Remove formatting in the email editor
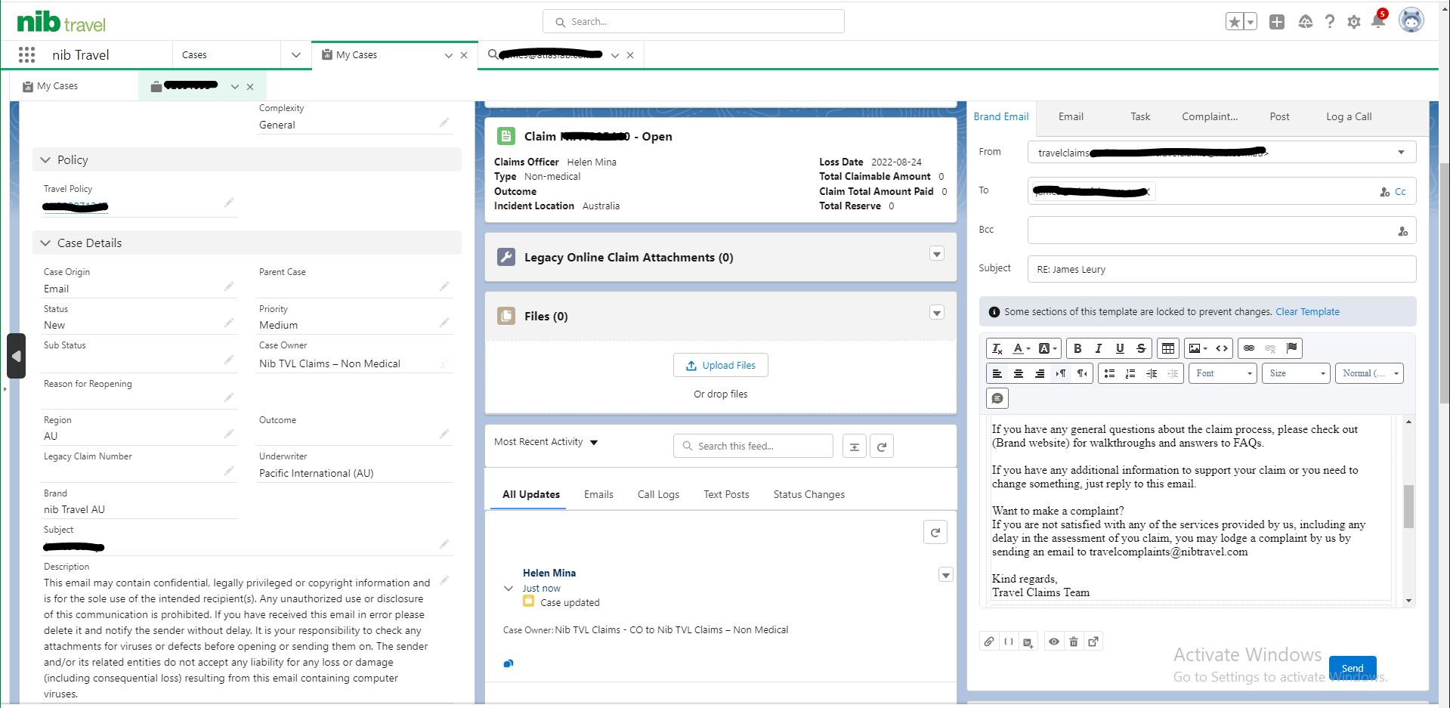This screenshot has height=708, width=1450. coord(997,348)
